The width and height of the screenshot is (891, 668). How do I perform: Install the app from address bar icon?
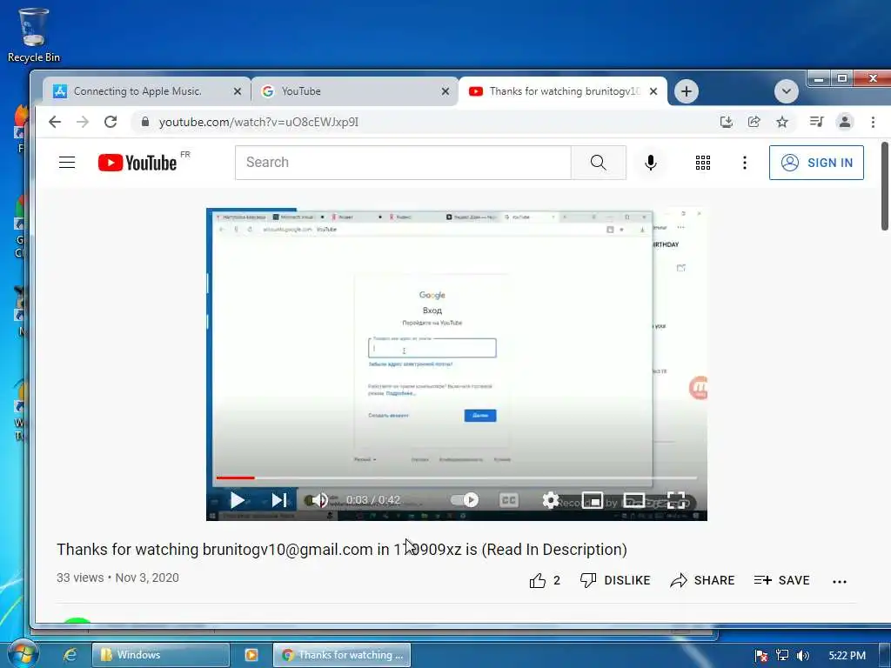pyautogui.click(x=727, y=122)
